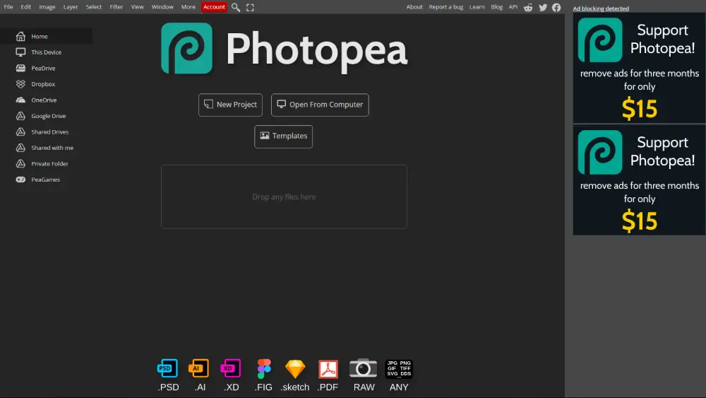The height and width of the screenshot is (398, 706).
Task: Open PeaGames in sidebar
Action: click(x=46, y=180)
